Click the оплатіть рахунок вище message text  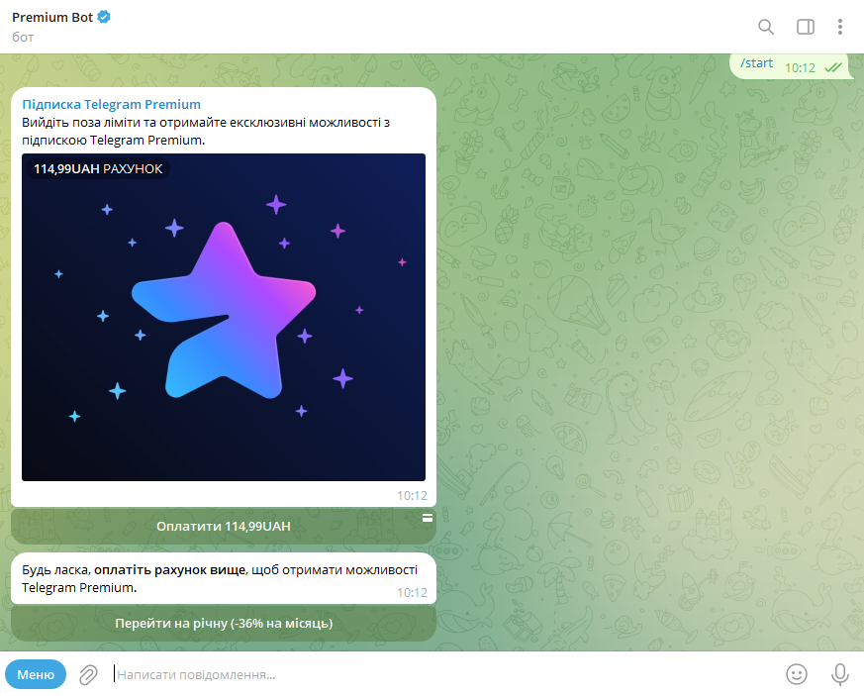(169, 570)
